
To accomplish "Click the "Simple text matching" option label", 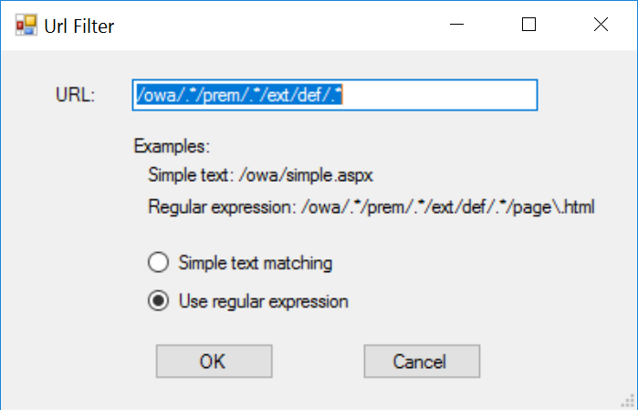I will 256,263.
